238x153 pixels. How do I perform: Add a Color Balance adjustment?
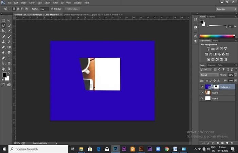point(211,54)
